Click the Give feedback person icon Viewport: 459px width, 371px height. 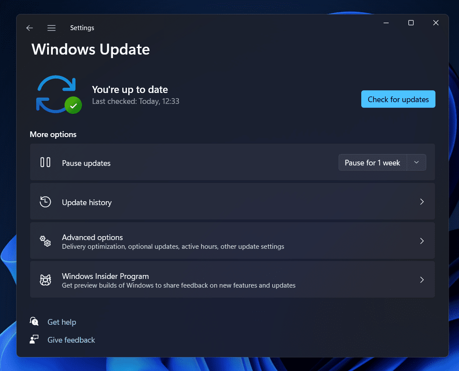click(34, 339)
